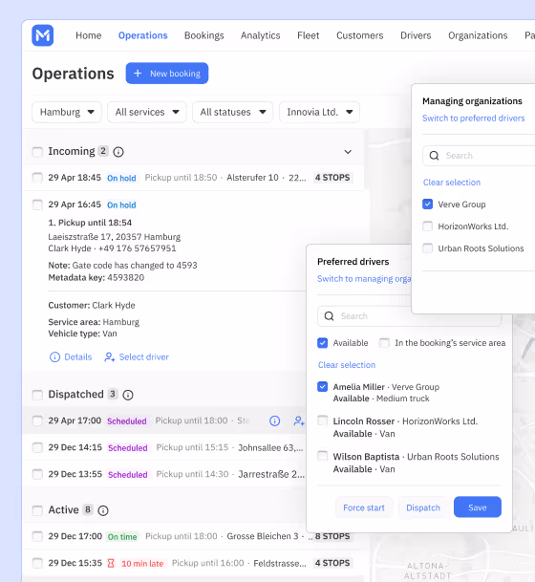Open the Innovia Ltd. organization dropdown
This screenshot has height=582, width=535.
(x=319, y=112)
